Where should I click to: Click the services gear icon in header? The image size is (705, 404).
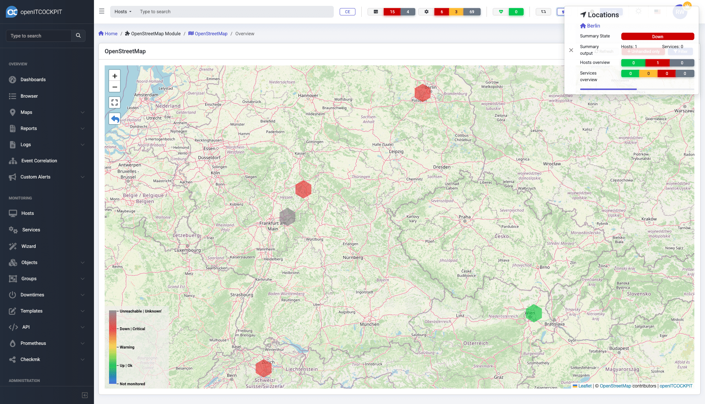[x=426, y=12]
